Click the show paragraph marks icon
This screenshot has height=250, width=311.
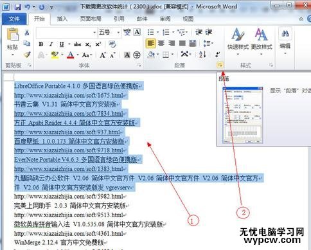click(218, 55)
